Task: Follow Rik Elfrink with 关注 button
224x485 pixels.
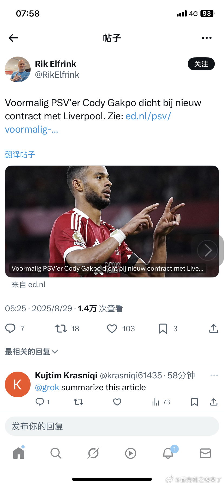Action: click(201, 64)
